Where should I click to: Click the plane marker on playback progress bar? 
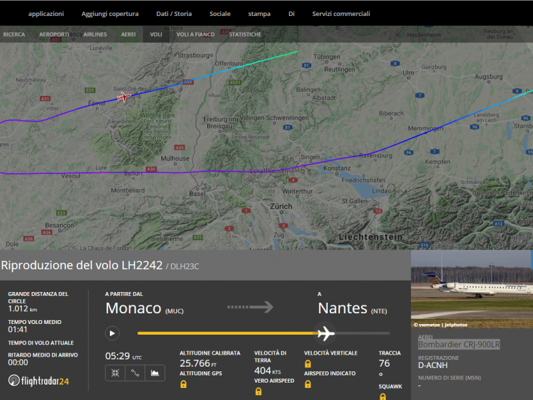click(326, 333)
